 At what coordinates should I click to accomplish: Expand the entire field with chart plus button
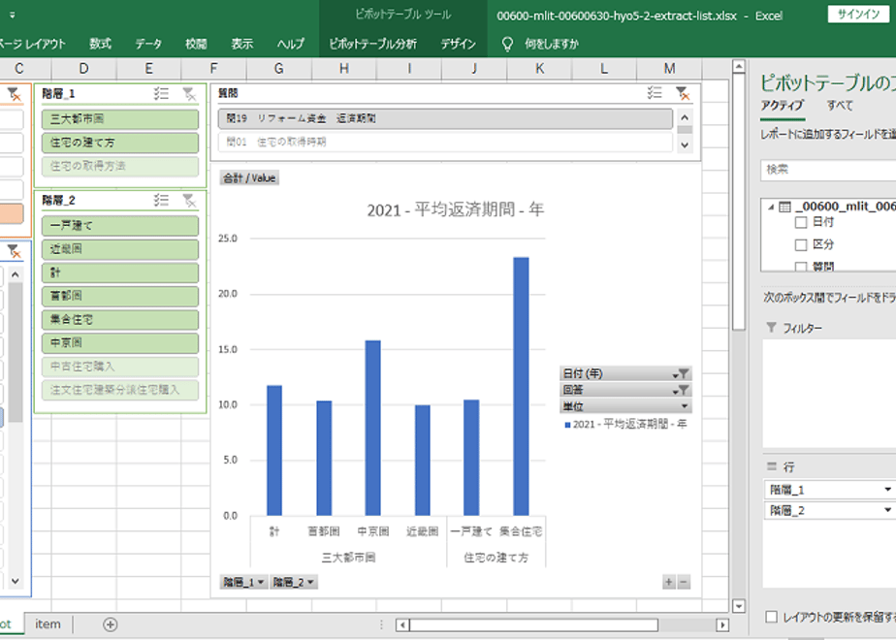[668, 582]
